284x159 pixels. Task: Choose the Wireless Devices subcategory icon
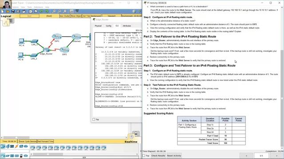[x=17, y=155]
